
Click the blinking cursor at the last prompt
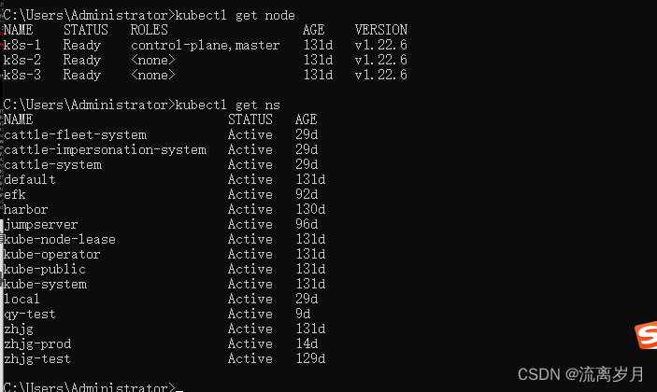coord(179,387)
